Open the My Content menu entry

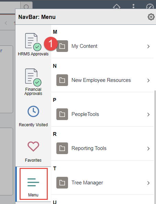click(x=102, y=46)
